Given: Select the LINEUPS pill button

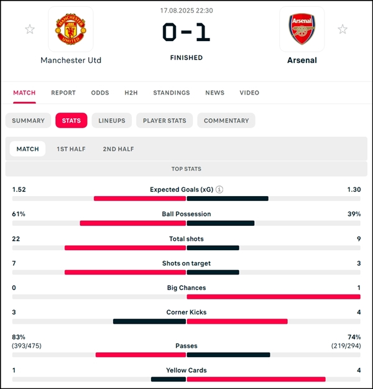Looking at the screenshot, I should point(112,121).
